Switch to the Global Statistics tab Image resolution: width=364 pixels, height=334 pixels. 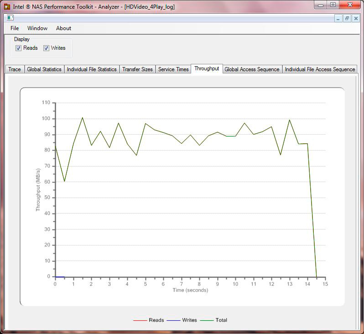pyautogui.click(x=44, y=69)
